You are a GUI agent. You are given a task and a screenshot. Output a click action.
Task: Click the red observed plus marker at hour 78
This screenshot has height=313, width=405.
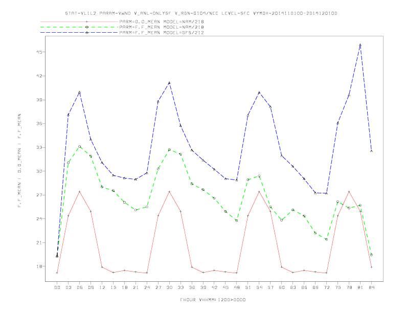point(349,192)
